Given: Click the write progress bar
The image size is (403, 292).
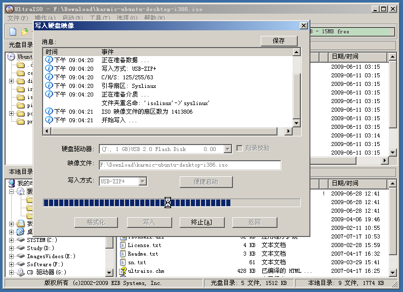Looking at the screenshot, I should [x=172, y=203].
